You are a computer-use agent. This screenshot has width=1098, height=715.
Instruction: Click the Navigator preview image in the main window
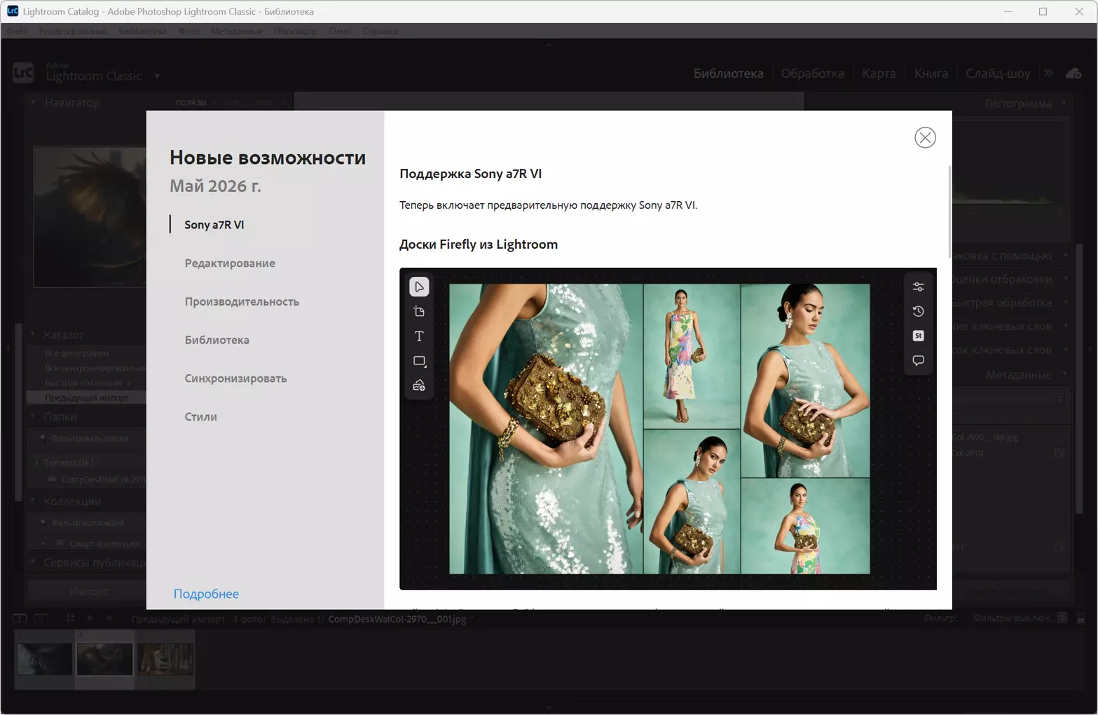(90, 217)
